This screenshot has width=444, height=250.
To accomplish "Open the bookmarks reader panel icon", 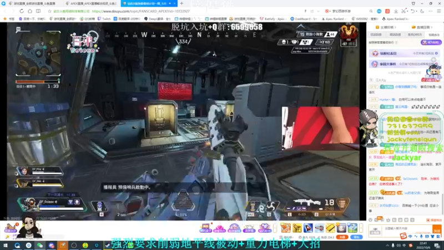I will [x=38, y=11].
